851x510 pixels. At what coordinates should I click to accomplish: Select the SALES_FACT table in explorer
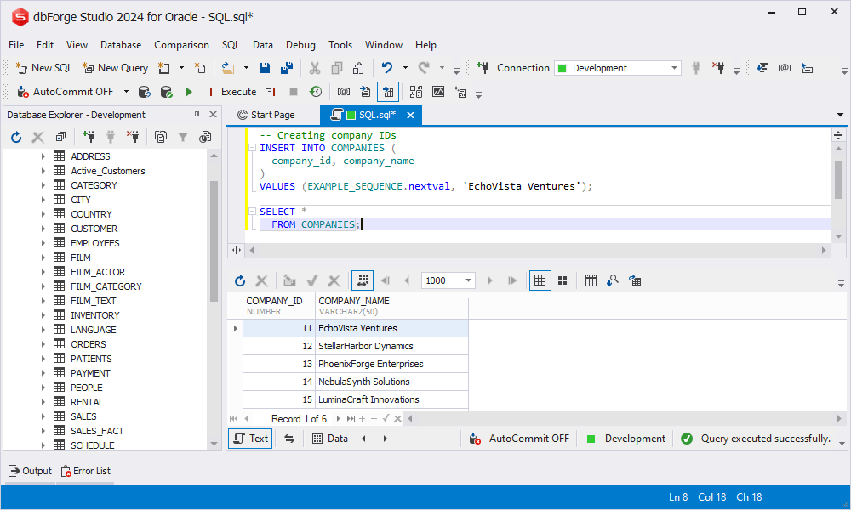pos(97,431)
